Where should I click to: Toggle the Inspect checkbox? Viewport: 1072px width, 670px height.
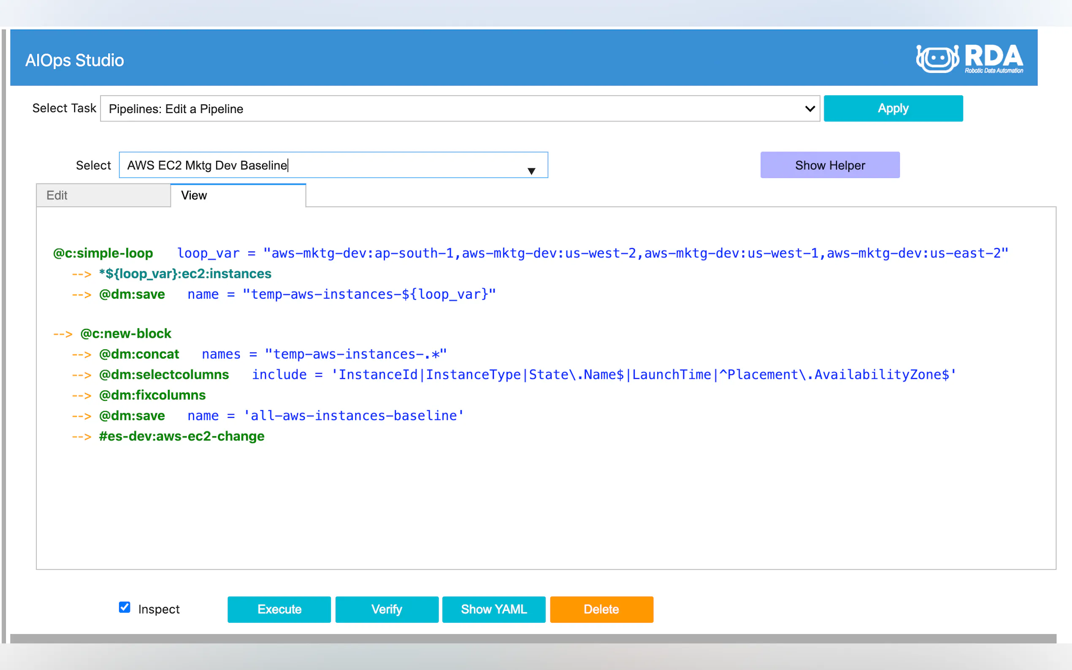click(x=125, y=608)
